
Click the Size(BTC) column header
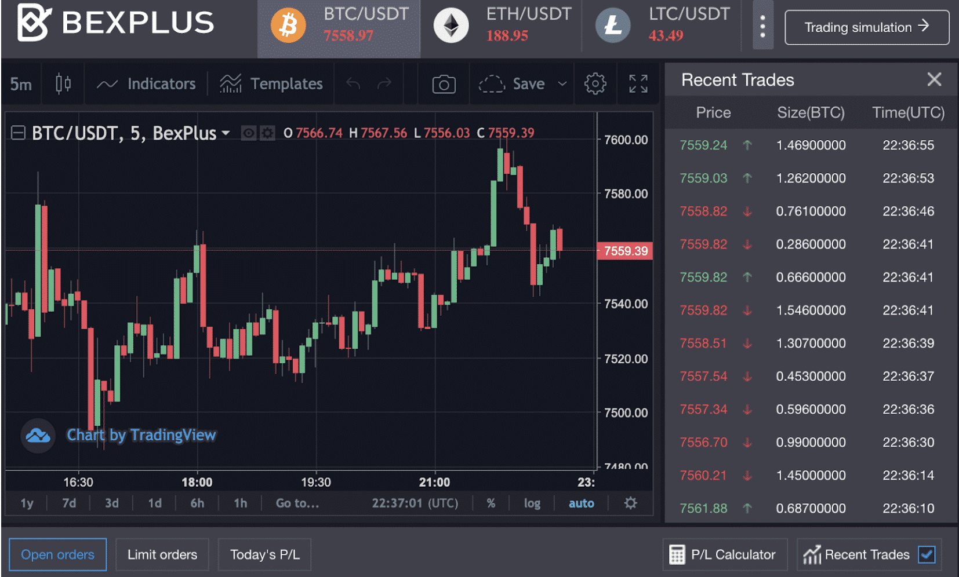click(x=811, y=112)
